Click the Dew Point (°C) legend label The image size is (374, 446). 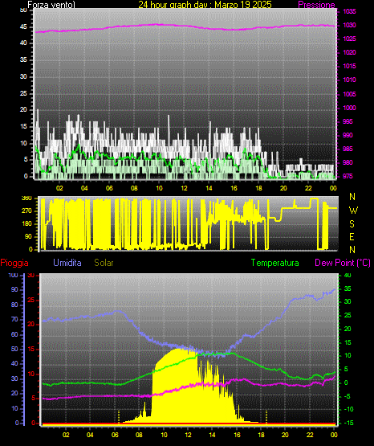343,263
